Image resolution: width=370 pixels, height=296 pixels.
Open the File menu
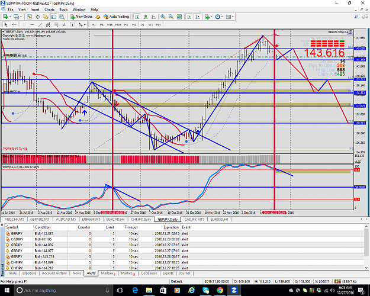pyautogui.click(x=11, y=9)
